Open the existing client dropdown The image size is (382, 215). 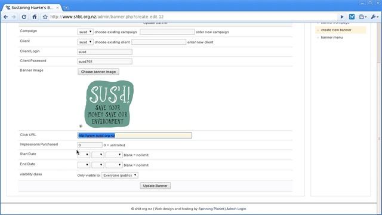coord(85,42)
